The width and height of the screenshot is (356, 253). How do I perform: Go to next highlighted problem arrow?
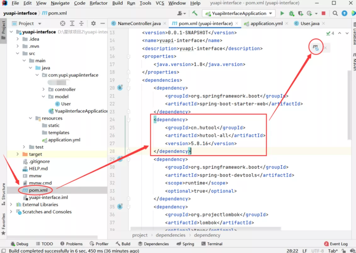point(347,33)
